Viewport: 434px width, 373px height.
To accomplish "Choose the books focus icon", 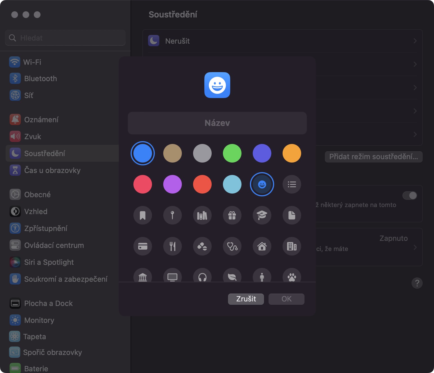I will point(202,215).
